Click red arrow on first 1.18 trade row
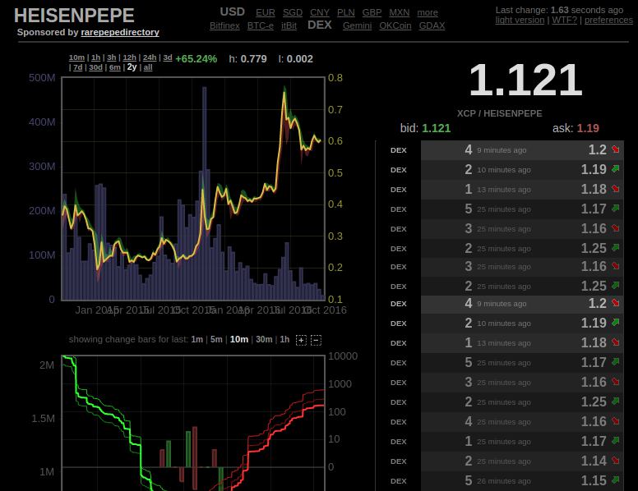This screenshot has height=491, width=638. 615,189
